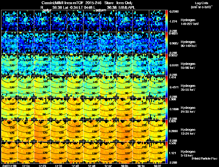
Task: Click the Cassini/MIMI Inca mTOF title
Action: 62,3
